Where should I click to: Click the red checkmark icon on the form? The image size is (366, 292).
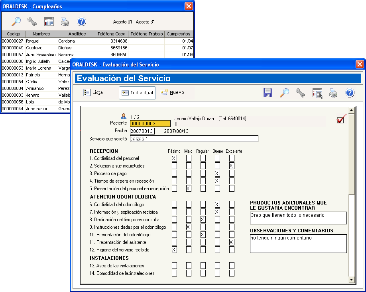[342, 119]
